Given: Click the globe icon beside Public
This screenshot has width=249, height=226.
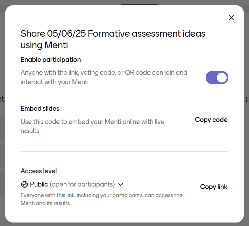Looking at the screenshot, I should pyautogui.click(x=24, y=184).
